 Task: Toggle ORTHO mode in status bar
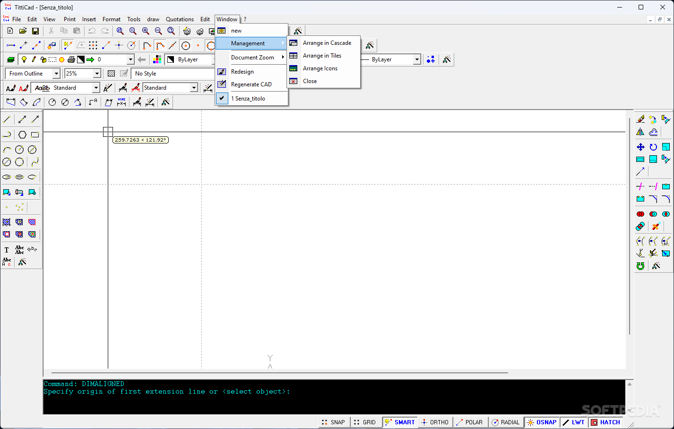[x=435, y=422]
